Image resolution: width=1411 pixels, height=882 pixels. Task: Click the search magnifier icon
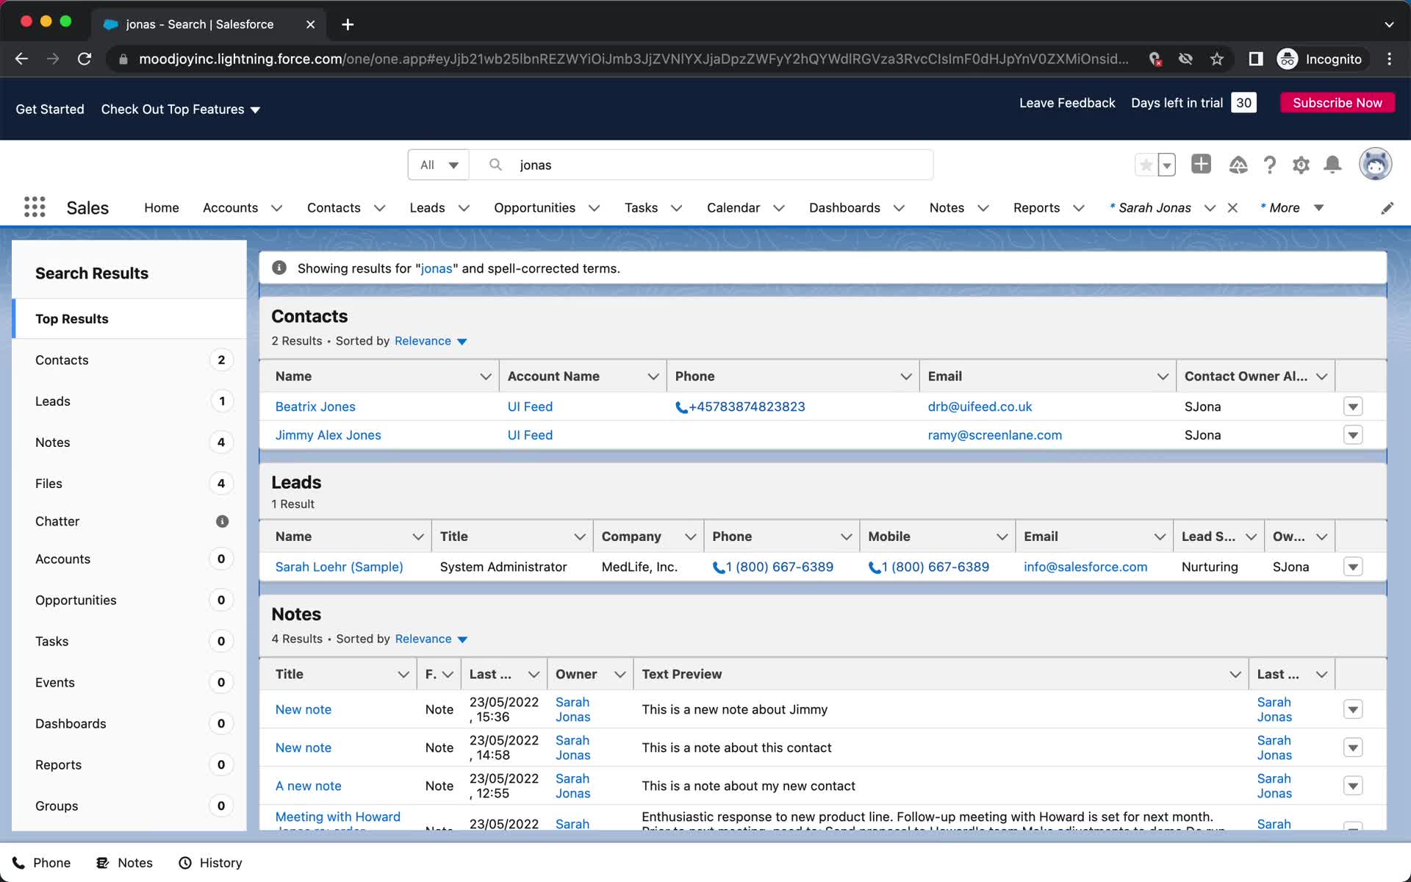coord(496,165)
